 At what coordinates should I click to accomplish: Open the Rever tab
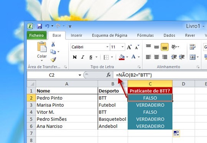(x=190, y=35)
